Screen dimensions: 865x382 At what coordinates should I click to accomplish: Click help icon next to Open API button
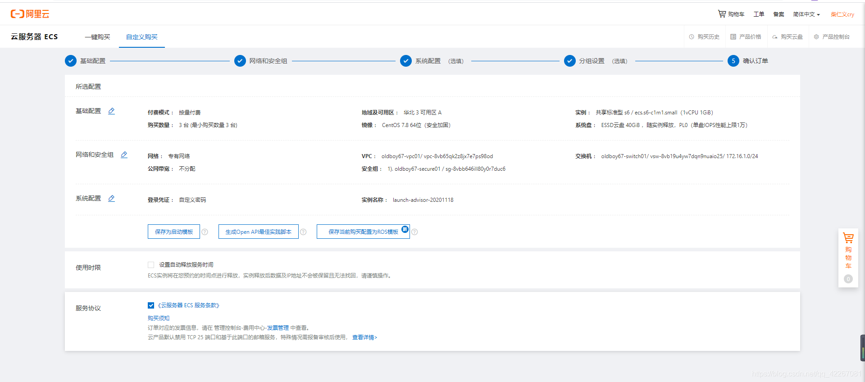(x=303, y=232)
